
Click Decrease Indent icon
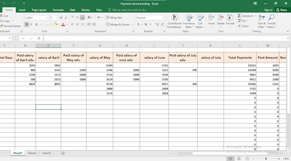(x=89, y=24)
